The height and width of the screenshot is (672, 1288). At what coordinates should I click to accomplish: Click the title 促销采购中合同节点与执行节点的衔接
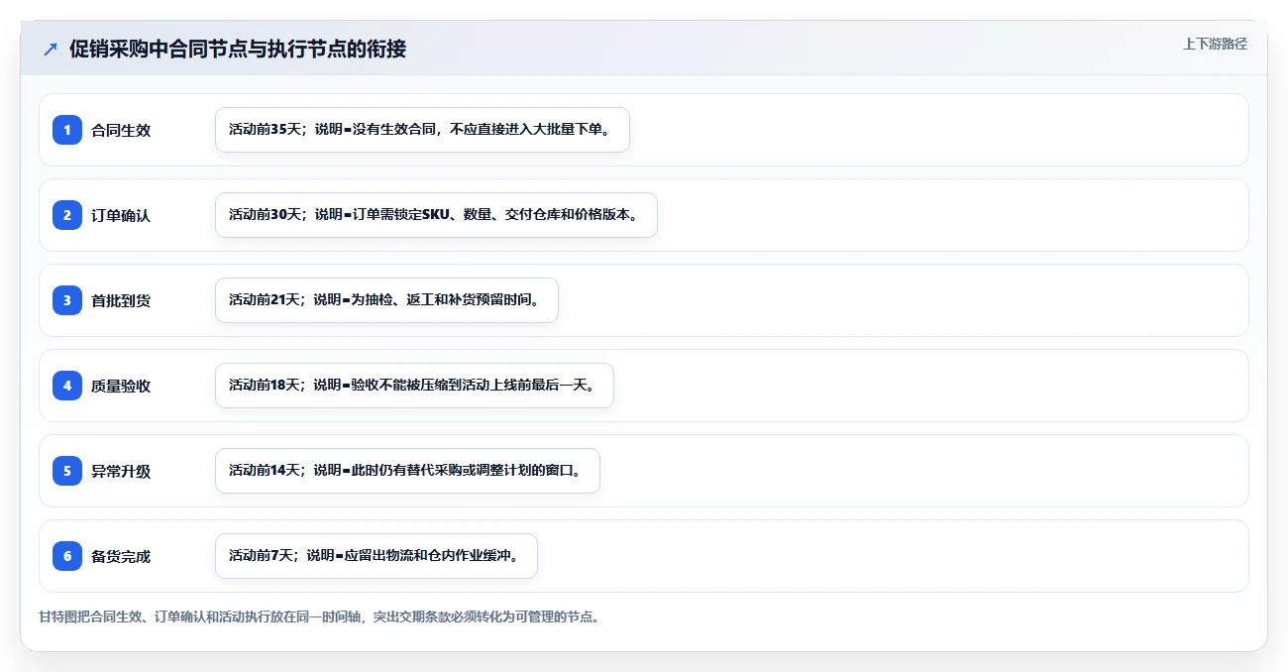tap(238, 49)
